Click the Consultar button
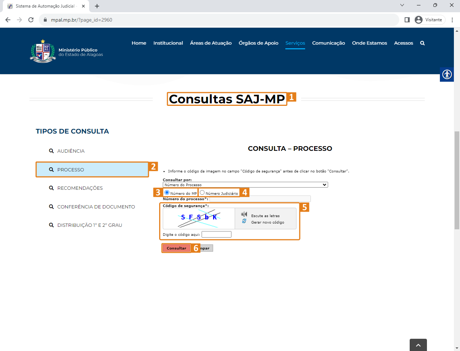 pyautogui.click(x=176, y=248)
